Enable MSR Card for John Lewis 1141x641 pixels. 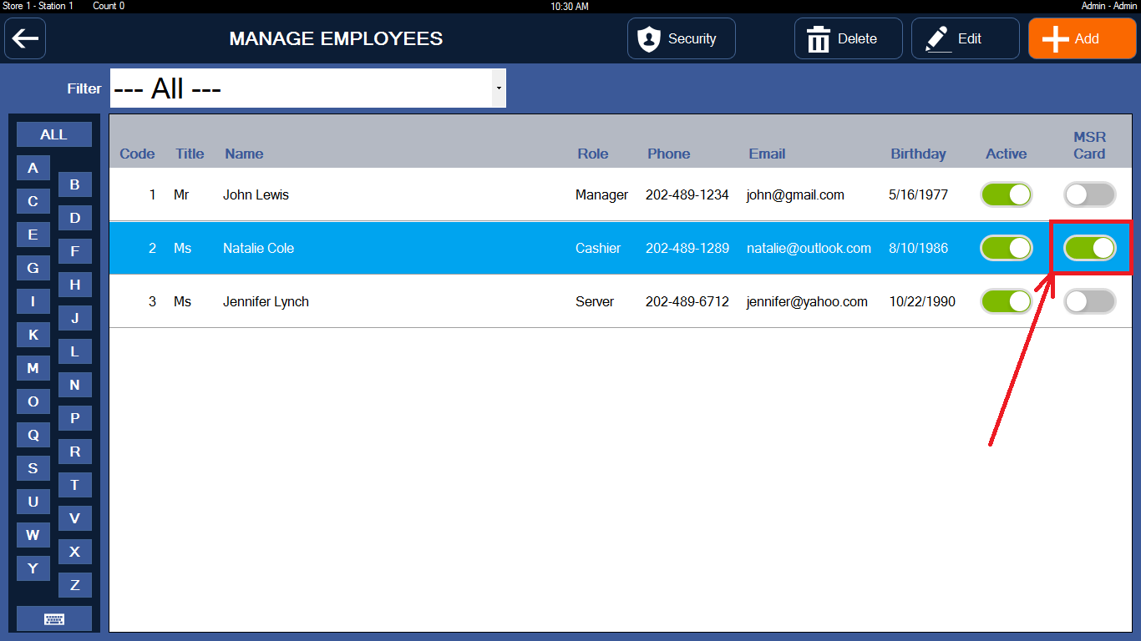tap(1089, 194)
